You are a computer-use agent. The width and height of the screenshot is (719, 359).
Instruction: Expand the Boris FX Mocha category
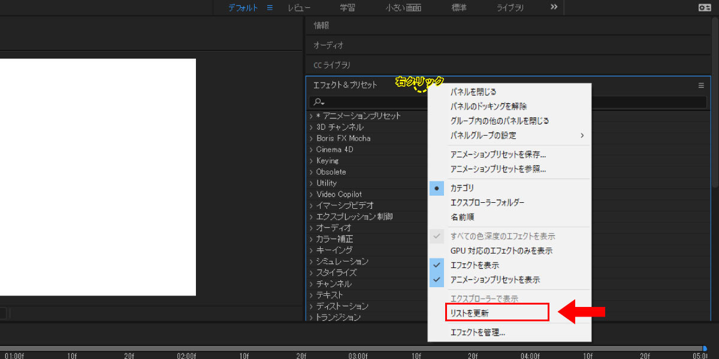[x=312, y=138]
